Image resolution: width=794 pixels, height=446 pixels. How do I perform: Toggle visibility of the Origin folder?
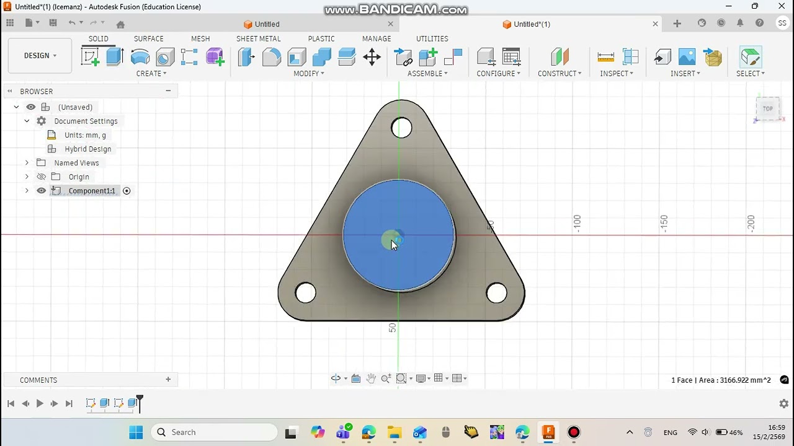pyautogui.click(x=42, y=177)
